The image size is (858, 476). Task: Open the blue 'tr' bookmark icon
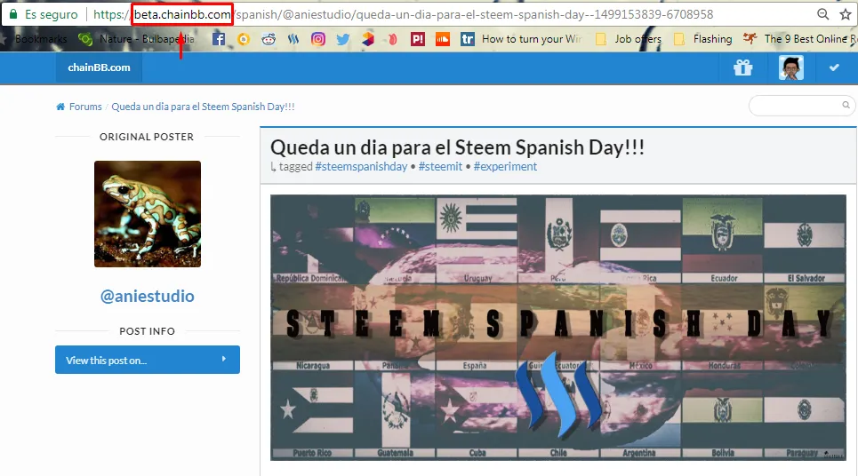(x=468, y=39)
